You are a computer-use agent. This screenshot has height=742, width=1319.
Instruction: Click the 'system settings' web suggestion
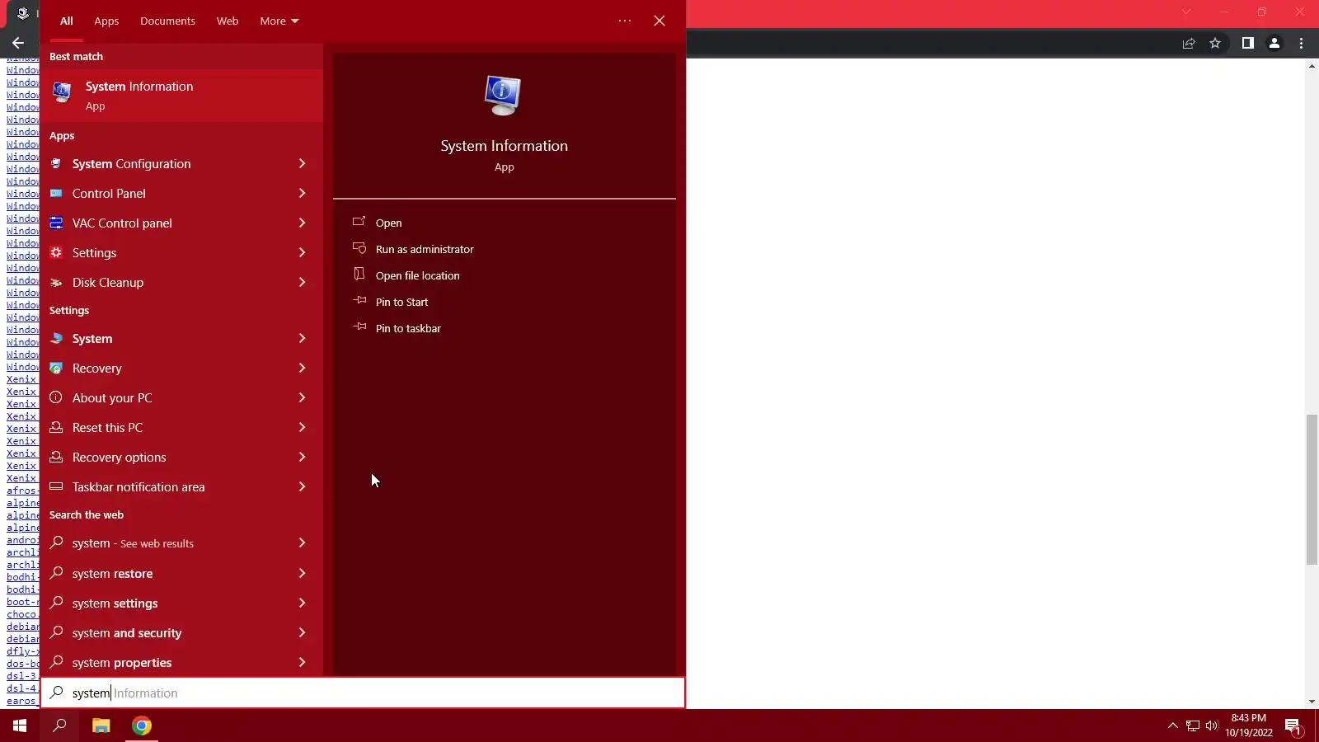tap(115, 603)
